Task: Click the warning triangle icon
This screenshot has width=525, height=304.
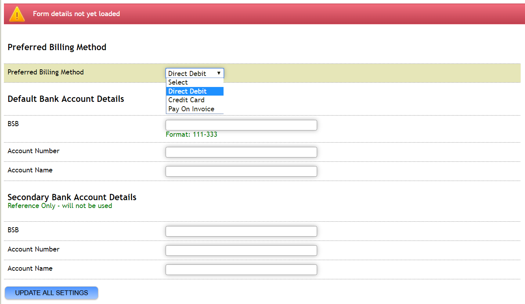Action: click(16, 13)
